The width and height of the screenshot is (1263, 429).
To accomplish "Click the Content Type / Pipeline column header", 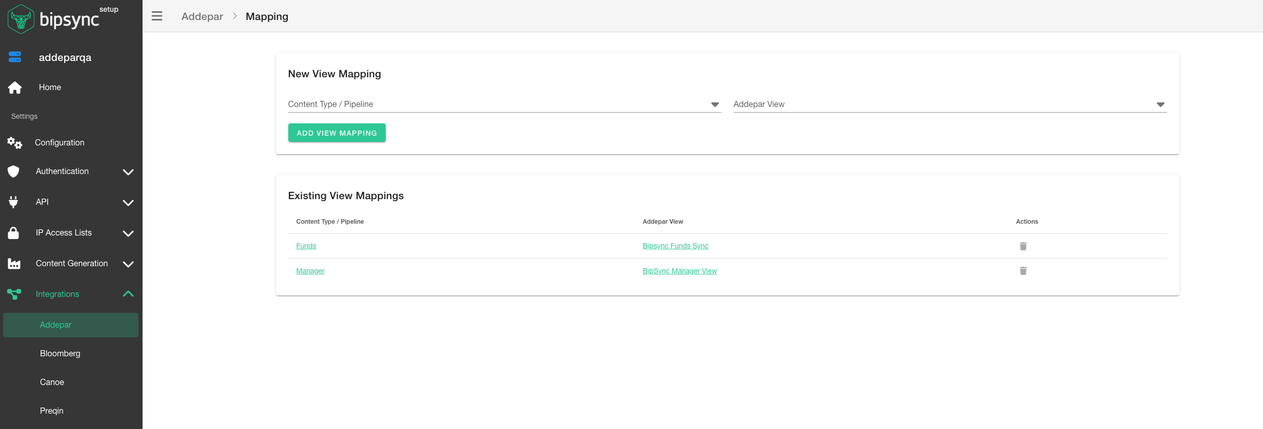I will coord(330,222).
